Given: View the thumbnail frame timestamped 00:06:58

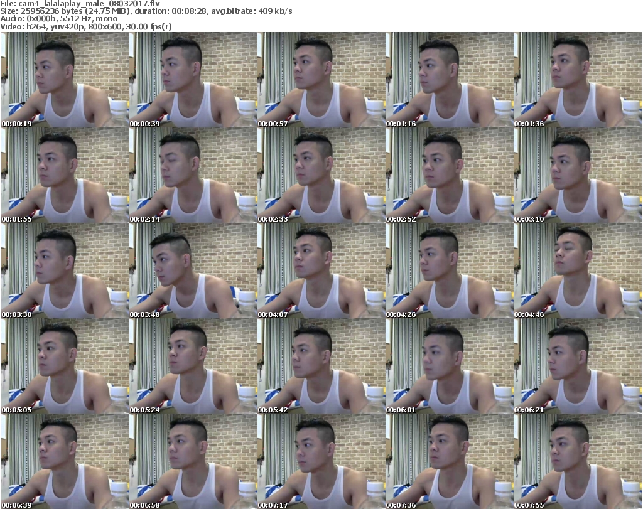Looking at the screenshot, I should (193, 461).
